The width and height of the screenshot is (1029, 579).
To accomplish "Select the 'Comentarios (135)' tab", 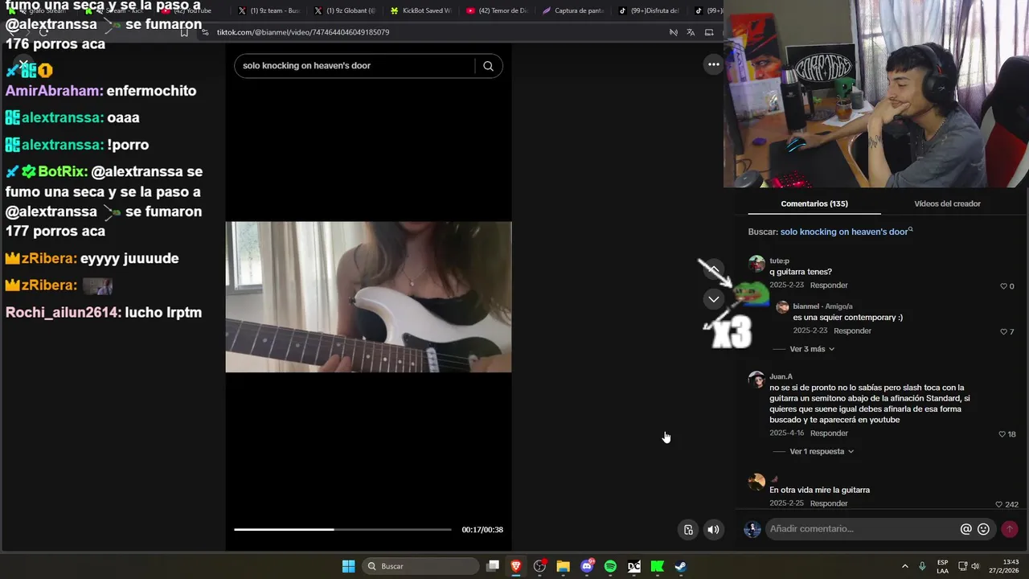I will click(x=814, y=203).
